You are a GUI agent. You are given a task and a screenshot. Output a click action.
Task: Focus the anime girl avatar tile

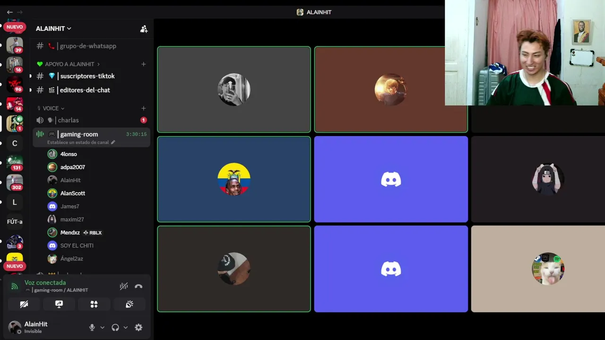click(x=538, y=179)
